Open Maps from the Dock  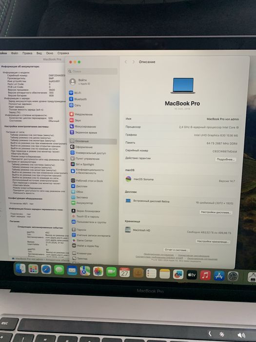85,271
